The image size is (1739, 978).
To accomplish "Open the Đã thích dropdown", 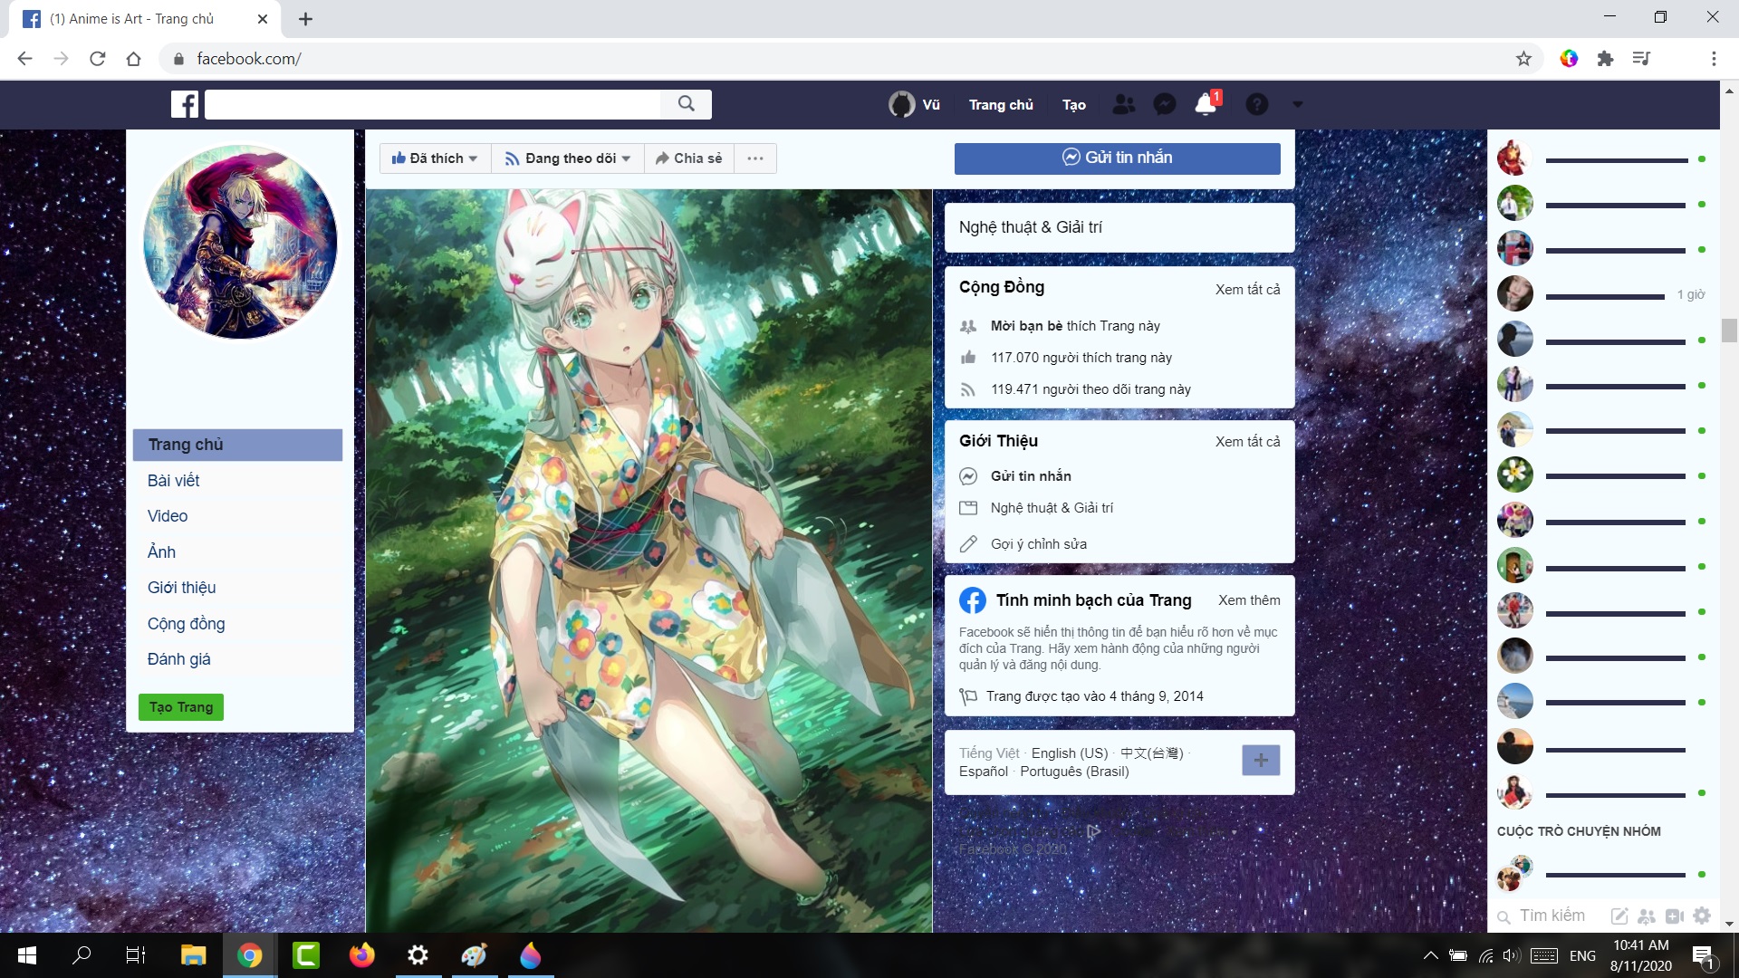I will (435, 158).
